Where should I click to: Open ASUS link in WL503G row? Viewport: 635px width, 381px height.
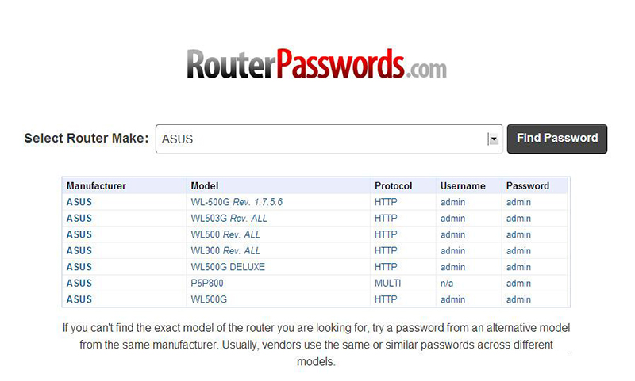(x=79, y=219)
